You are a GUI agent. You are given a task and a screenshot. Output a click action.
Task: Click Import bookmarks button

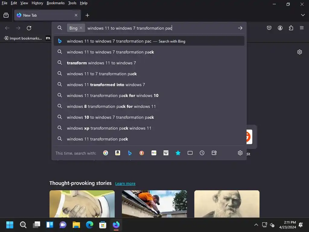(x=23, y=38)
